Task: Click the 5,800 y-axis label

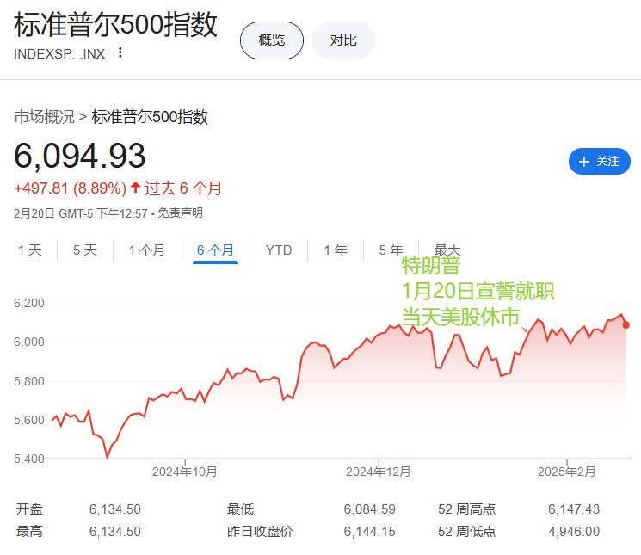Action: (29, 381)
